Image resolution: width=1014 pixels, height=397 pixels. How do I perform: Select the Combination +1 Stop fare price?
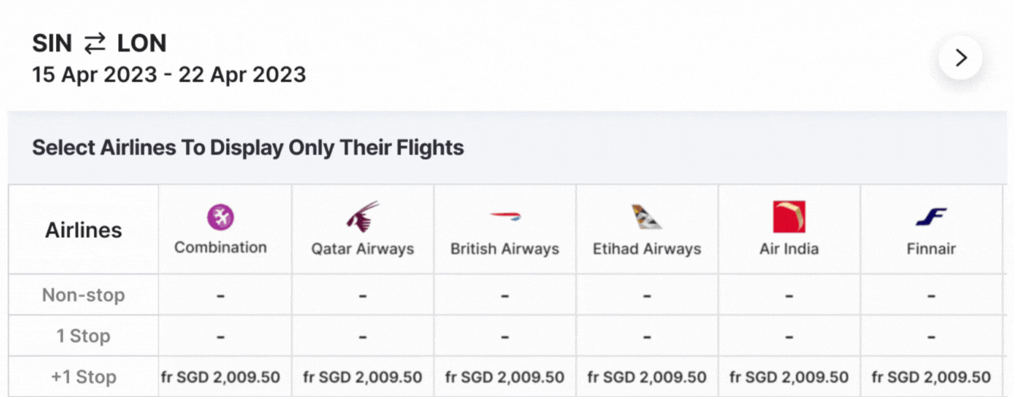221,377
